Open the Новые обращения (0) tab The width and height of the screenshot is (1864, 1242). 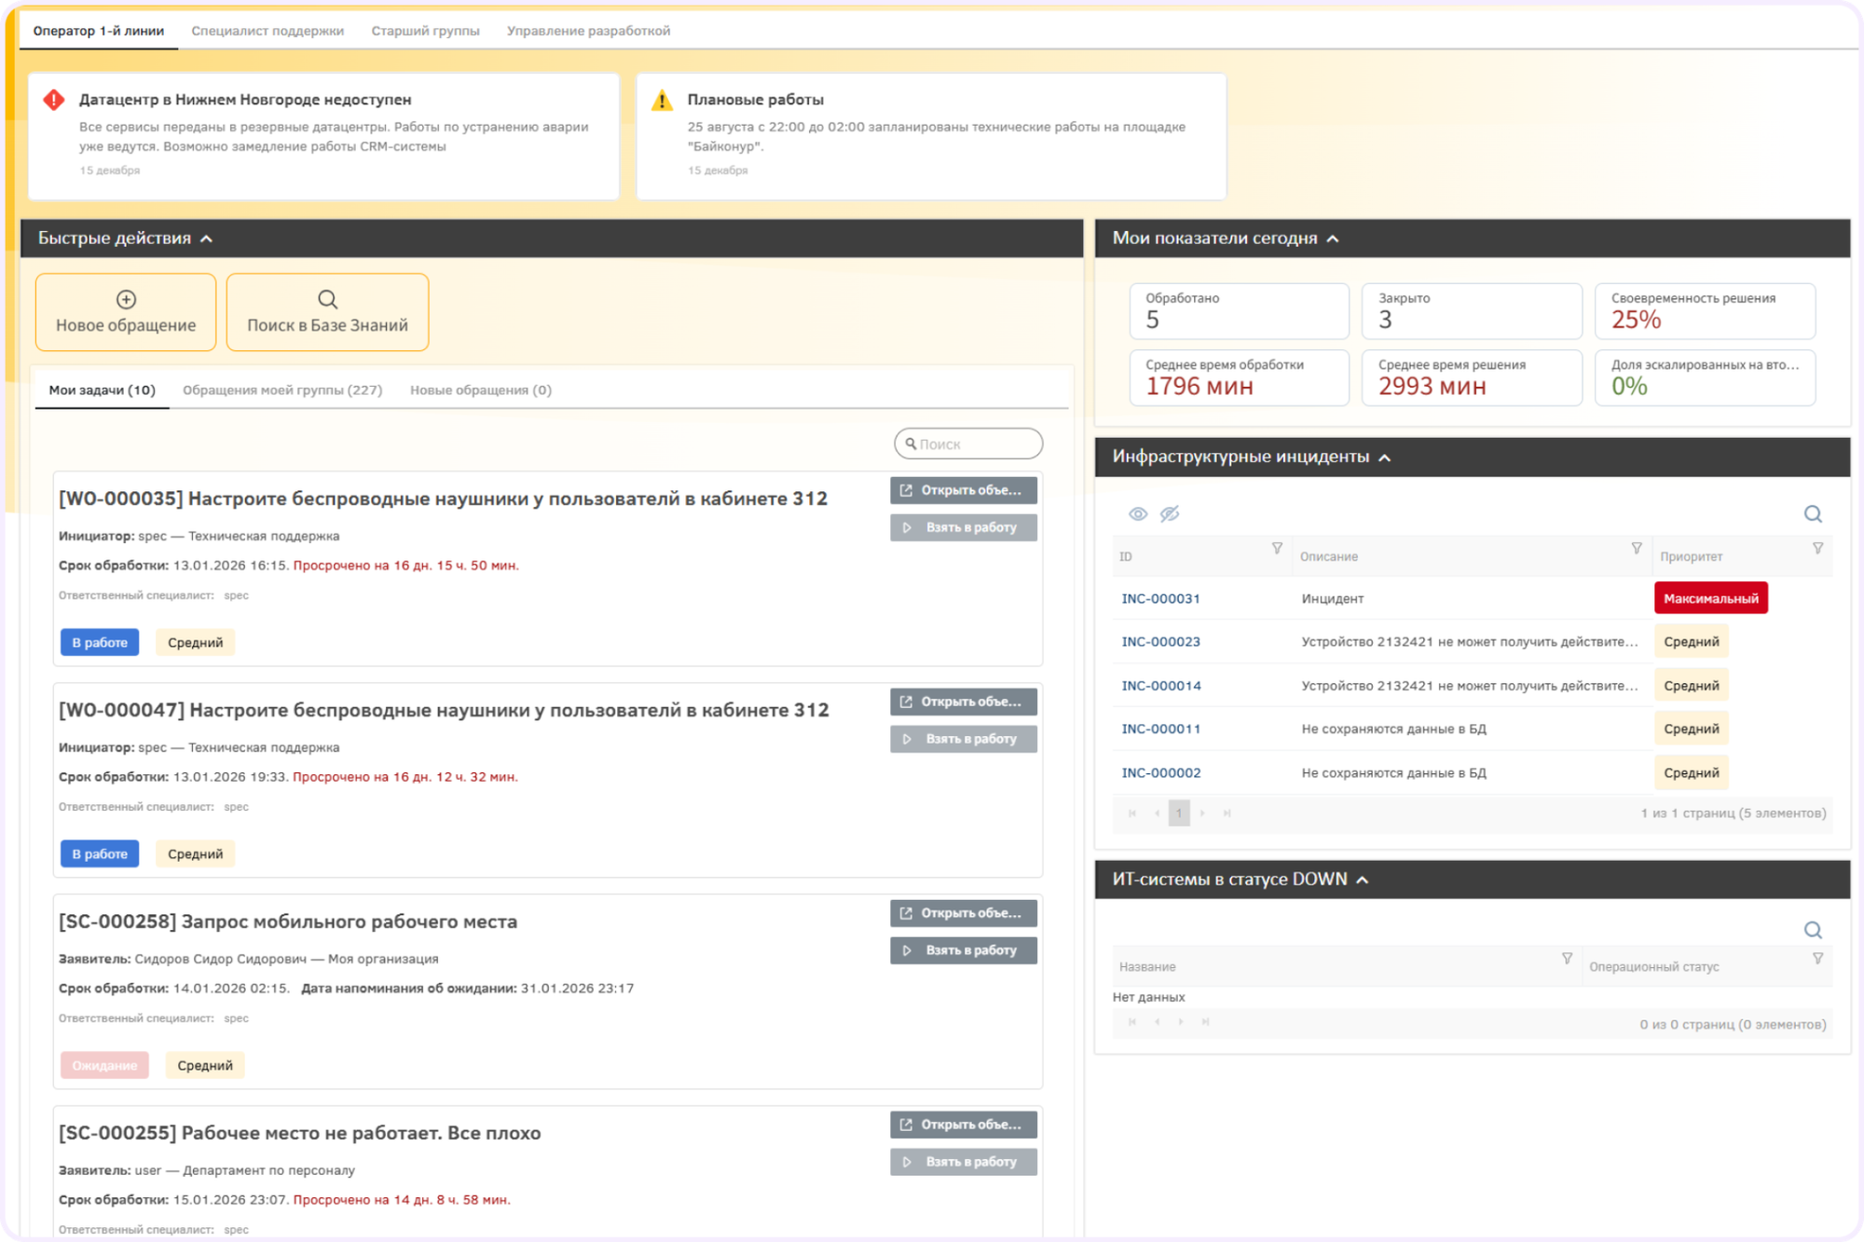[481, 390]
